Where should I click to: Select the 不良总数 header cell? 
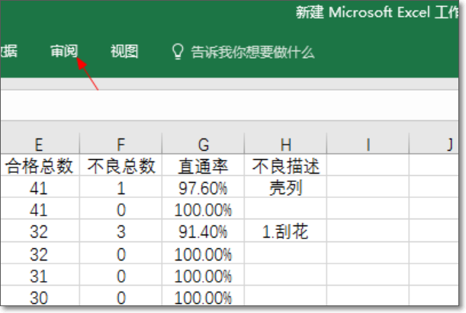point(121,166)
